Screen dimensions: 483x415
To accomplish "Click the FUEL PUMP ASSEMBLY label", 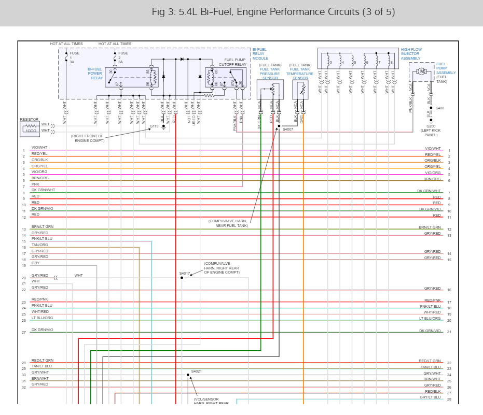I will tap(446, 68).
